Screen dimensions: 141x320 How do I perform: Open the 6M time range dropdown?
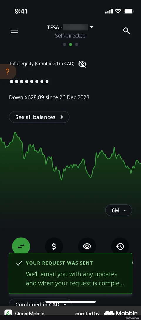pos(119,210)
